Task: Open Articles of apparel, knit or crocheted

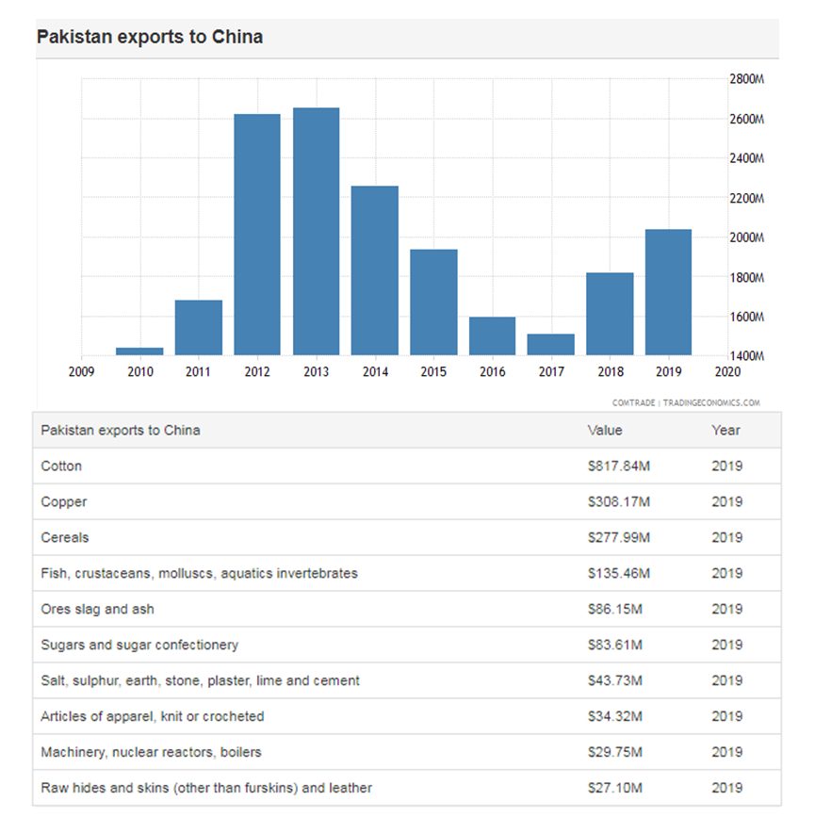Action: tap(152, 716)
